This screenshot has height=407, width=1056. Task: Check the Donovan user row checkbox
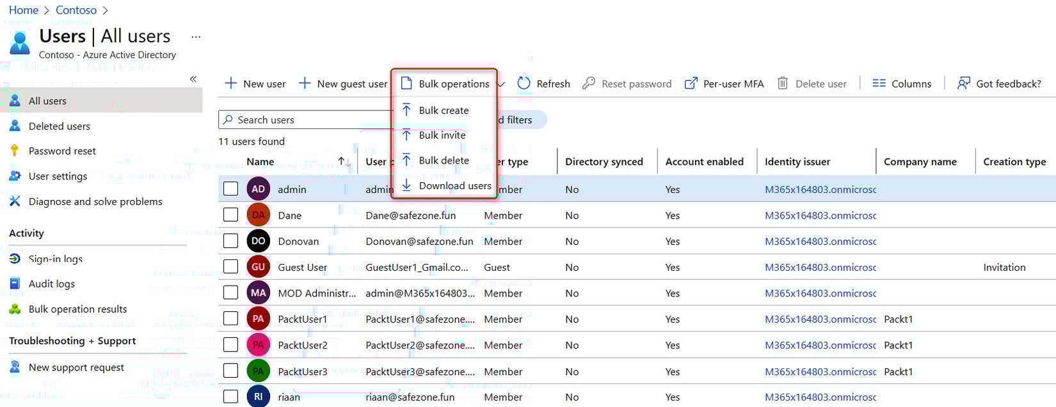230,241
